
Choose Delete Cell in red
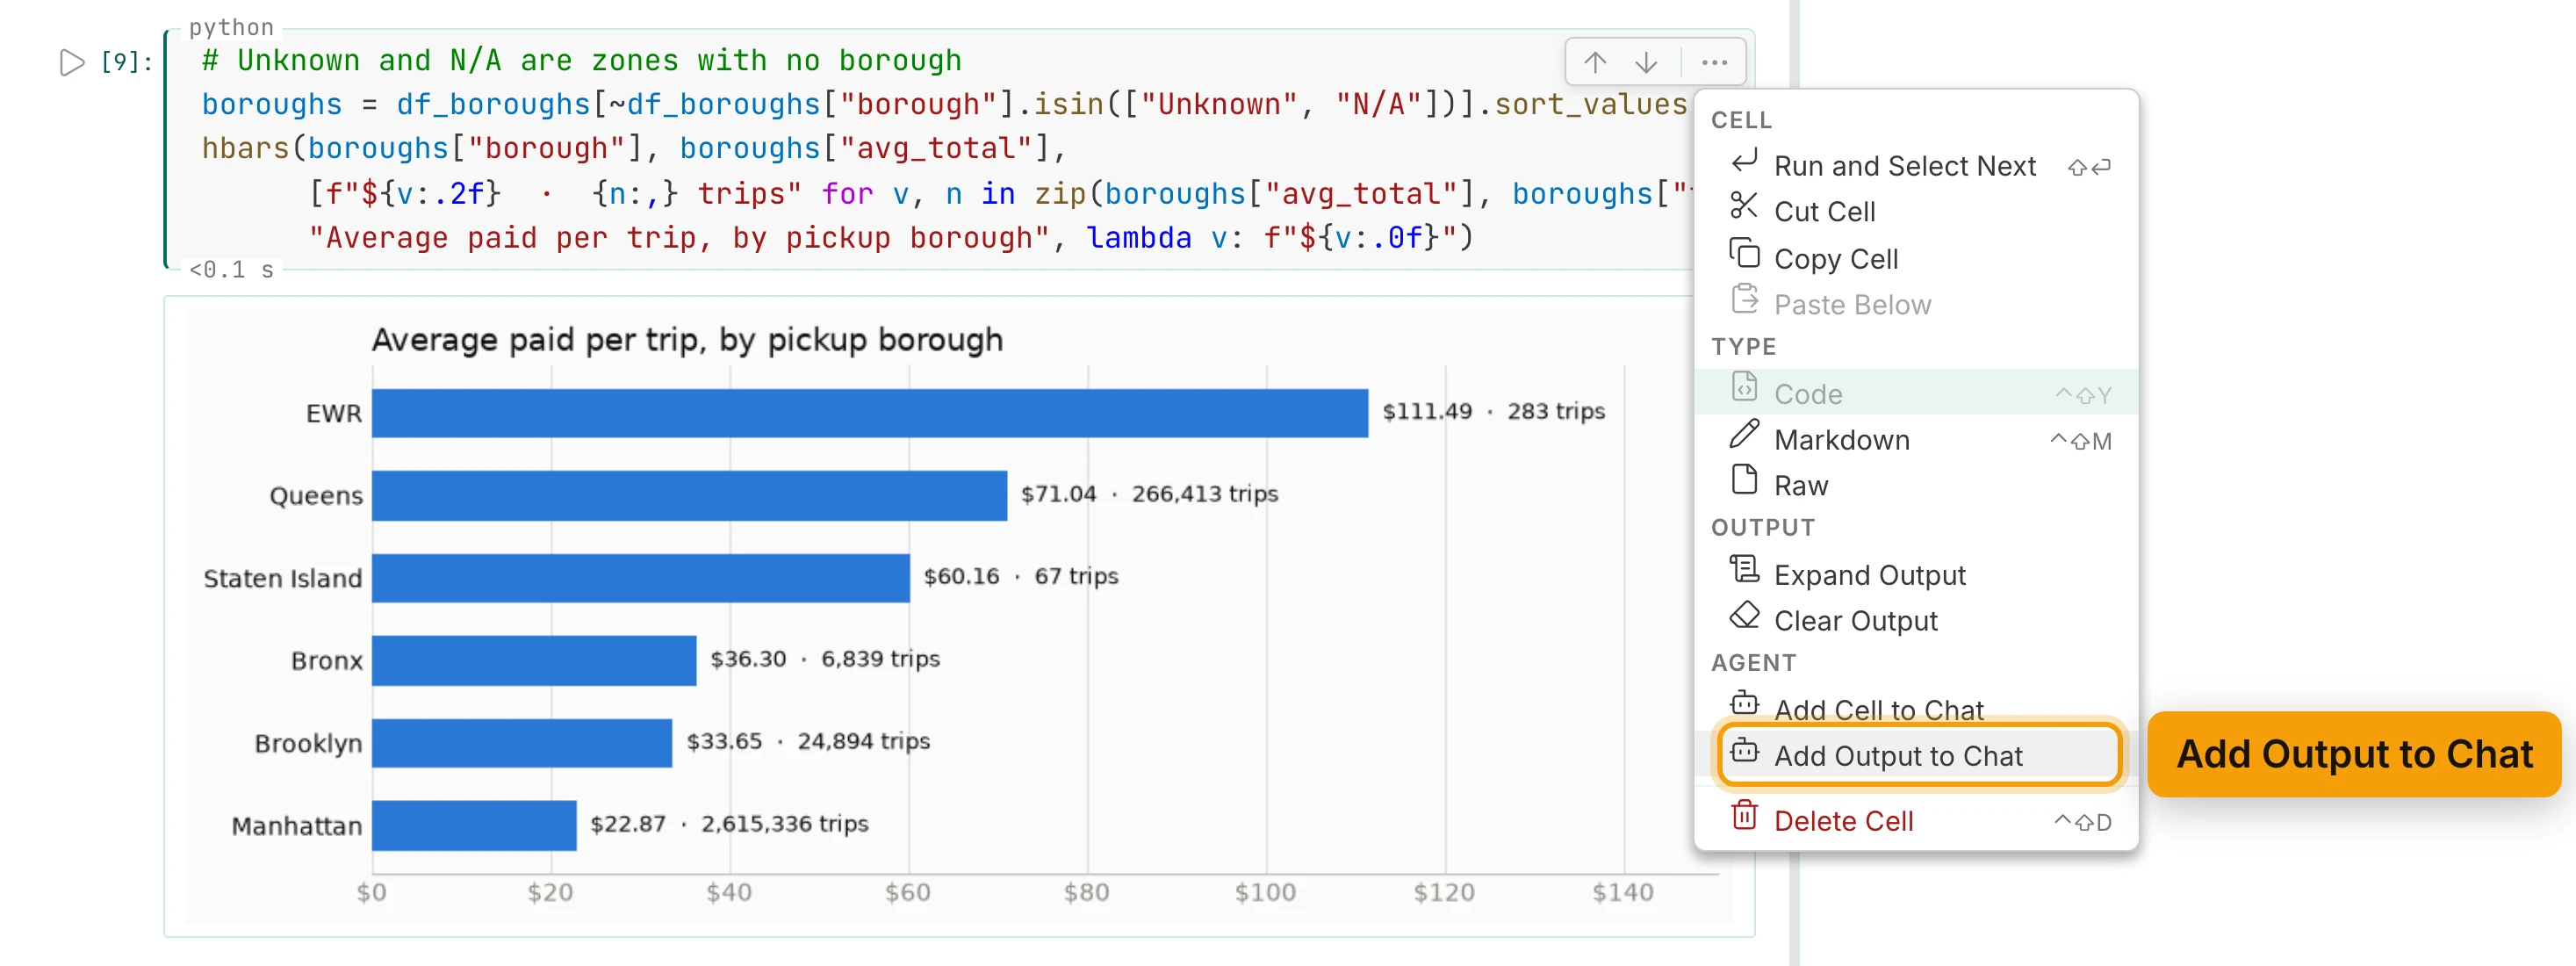point(1917,821)
